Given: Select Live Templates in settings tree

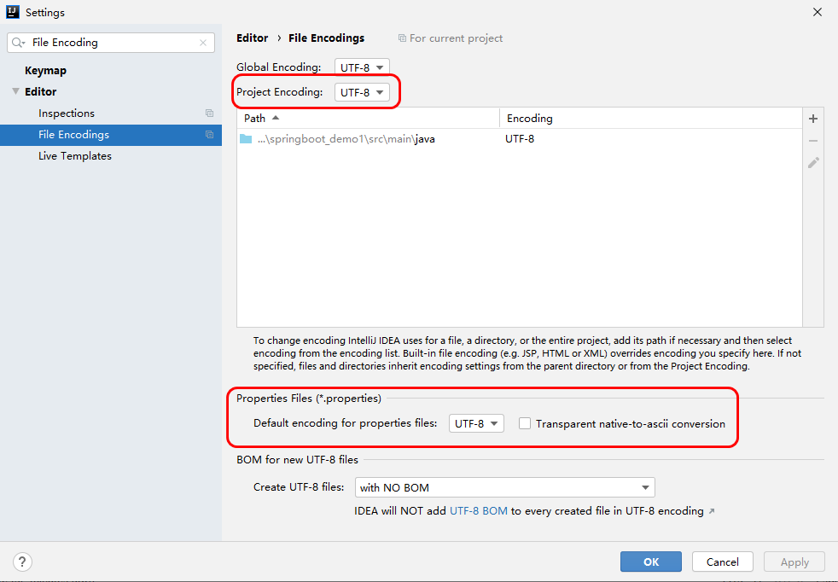Looking at the screenshot, I should pos(75,156).
